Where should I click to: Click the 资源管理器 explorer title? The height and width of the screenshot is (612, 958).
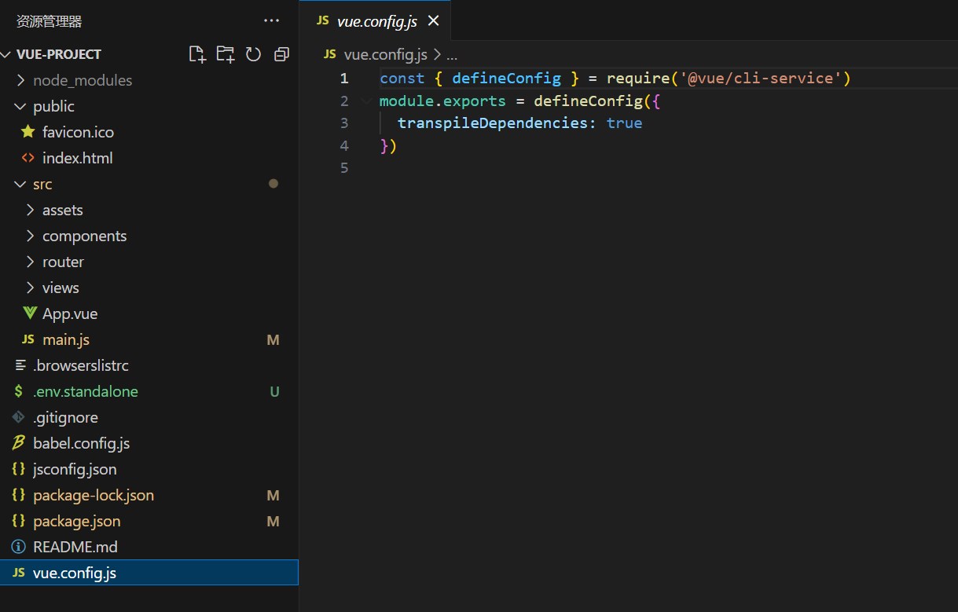pos(49,21)
